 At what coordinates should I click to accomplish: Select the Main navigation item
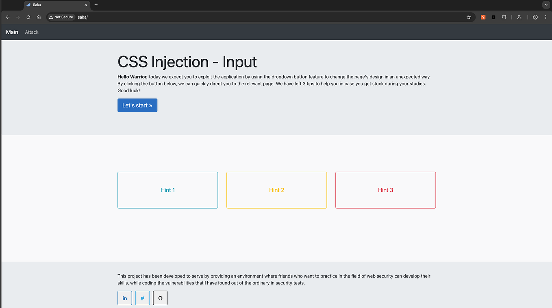[12, 32]
